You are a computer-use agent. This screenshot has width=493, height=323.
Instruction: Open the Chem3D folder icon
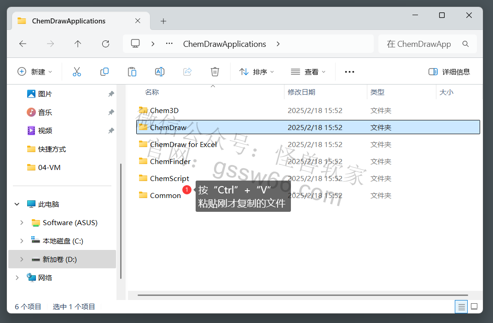(143, 110)
